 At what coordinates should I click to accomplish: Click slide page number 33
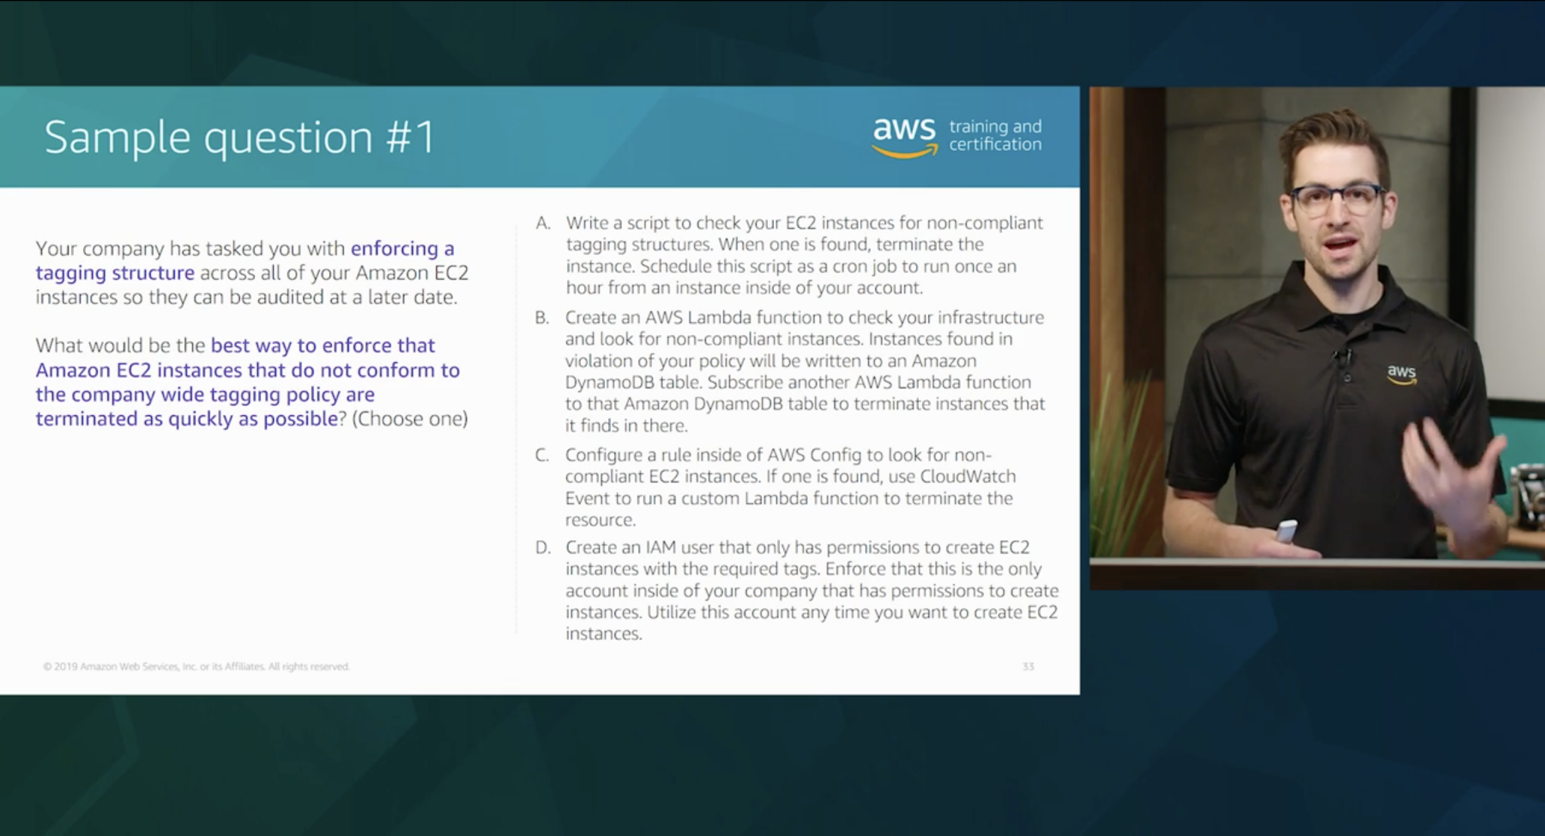pyautogui.click(x=1027, y=666)
